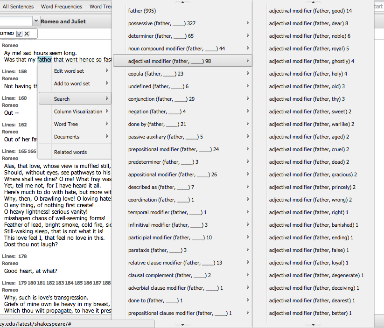The height and width of the screenshot is (328, 384).
Task: Click down arrow below adjectival modifier list
Action: [x=313, y=325]
